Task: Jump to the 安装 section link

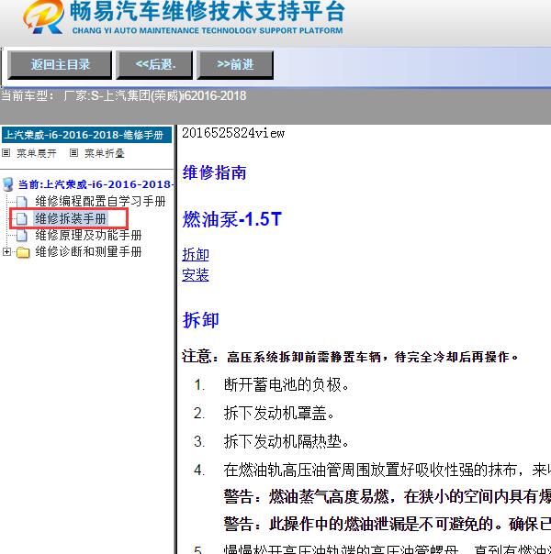Action: (196, 275)
